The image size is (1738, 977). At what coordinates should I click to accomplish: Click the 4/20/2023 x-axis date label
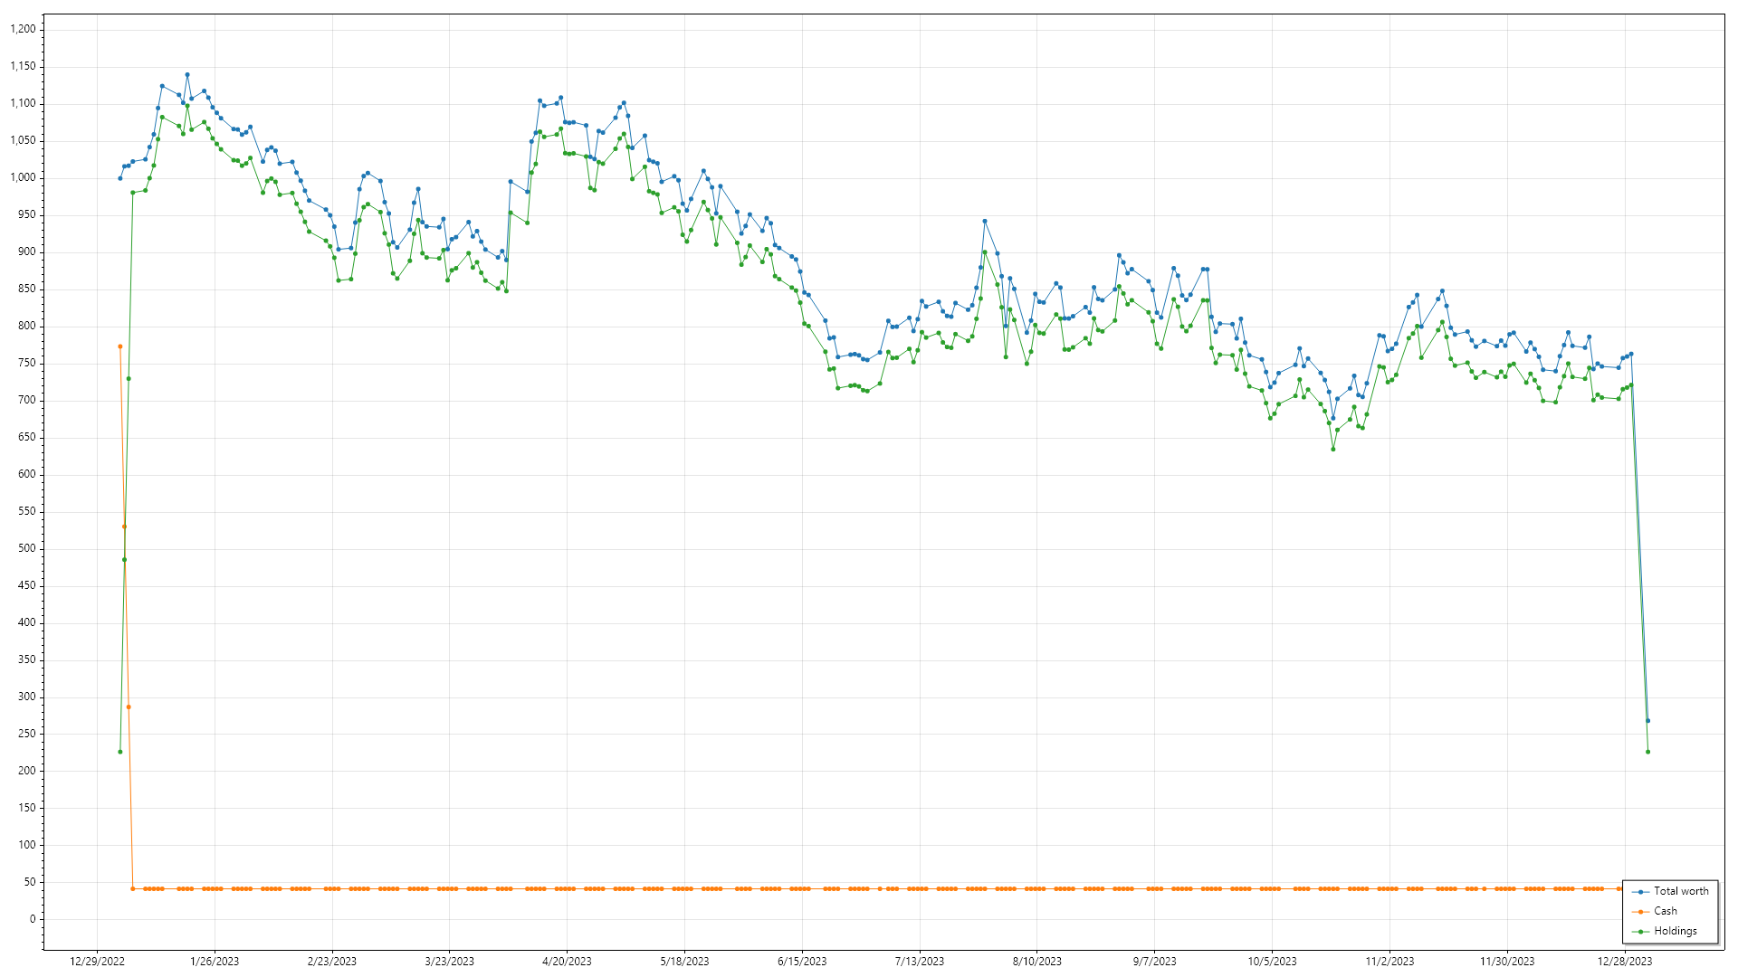click(567, 962)
